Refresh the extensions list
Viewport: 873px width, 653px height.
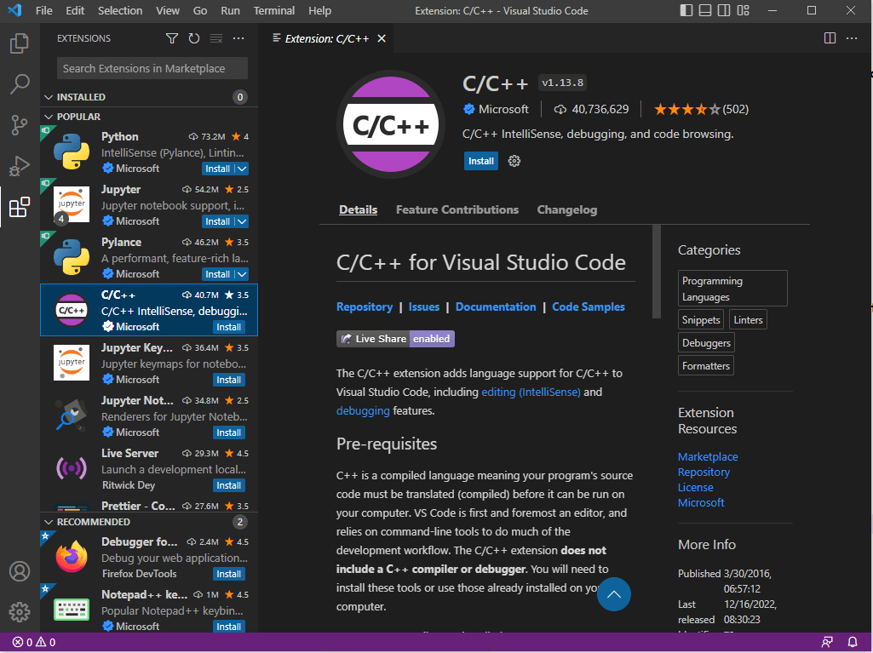click(x=193, y=38)
